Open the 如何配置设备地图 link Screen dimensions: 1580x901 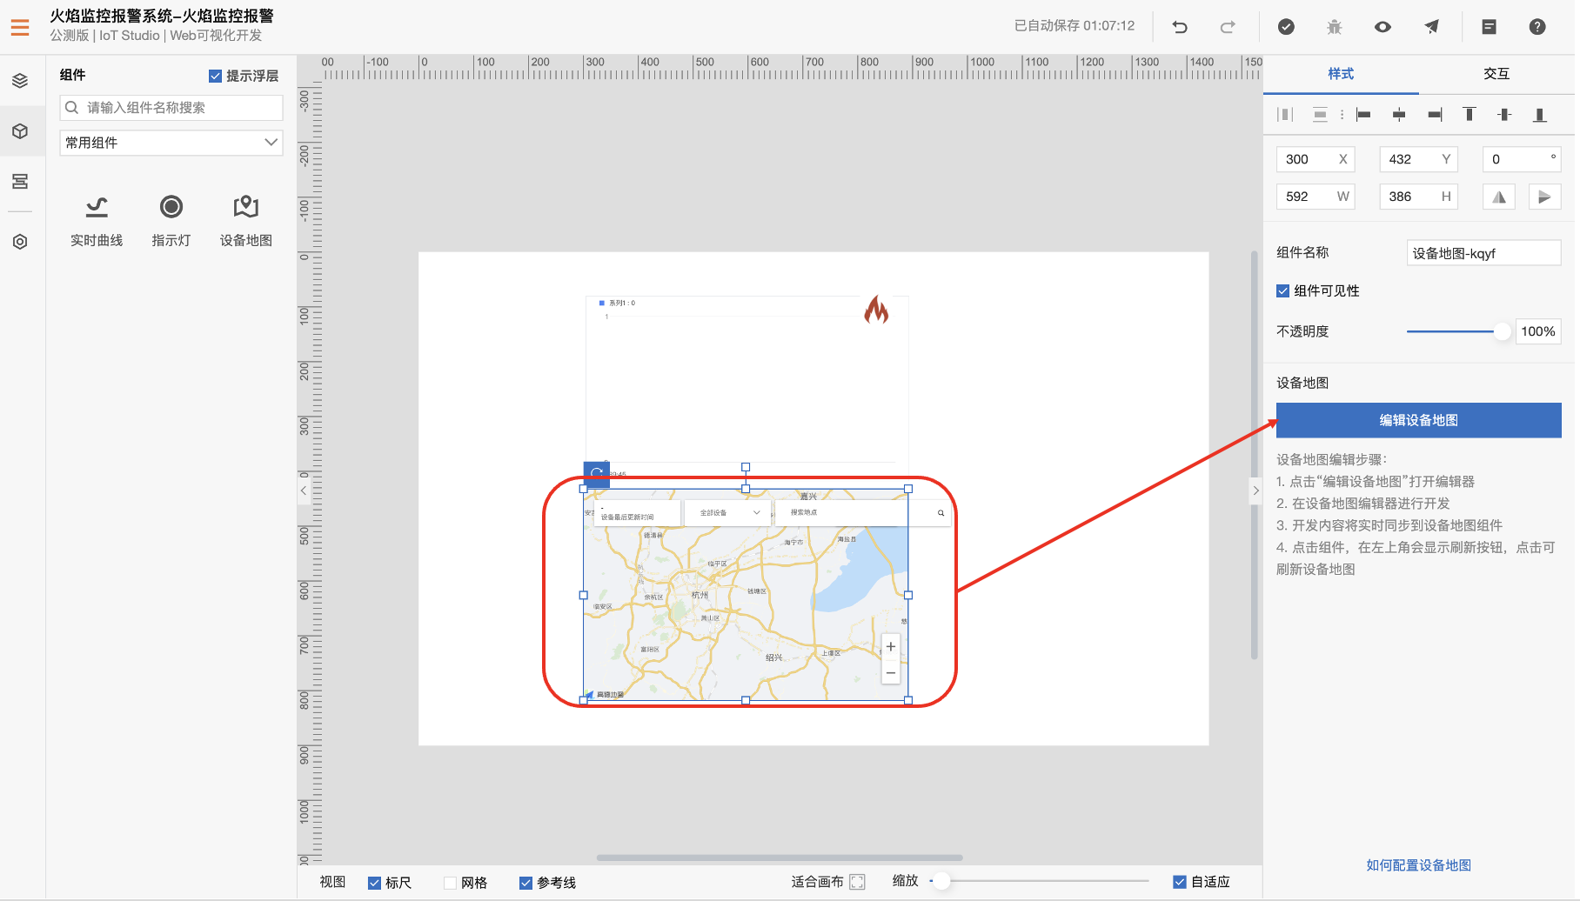click(1418, 865)
